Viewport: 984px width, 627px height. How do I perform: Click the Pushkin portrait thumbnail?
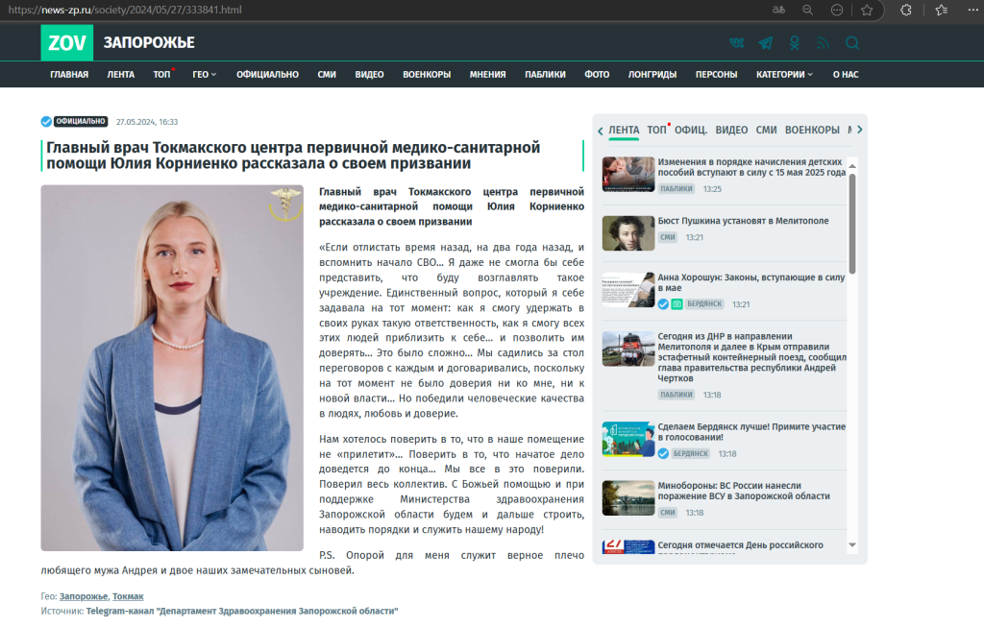pyautogui.click(x=628, y=233)
